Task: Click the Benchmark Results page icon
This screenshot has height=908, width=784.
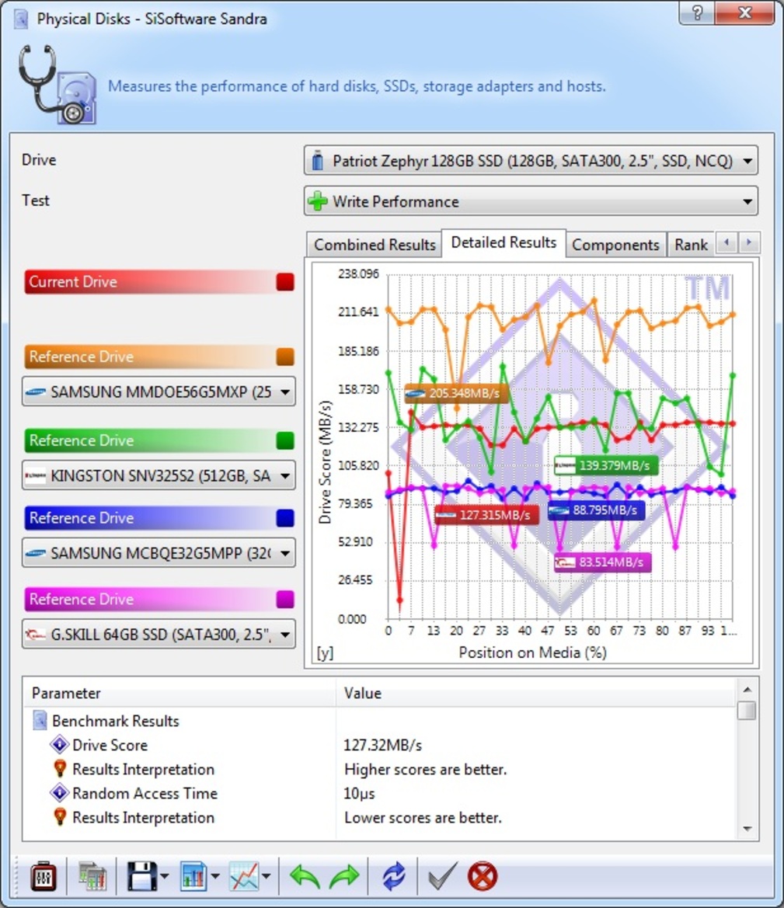Action: point(40,720)
